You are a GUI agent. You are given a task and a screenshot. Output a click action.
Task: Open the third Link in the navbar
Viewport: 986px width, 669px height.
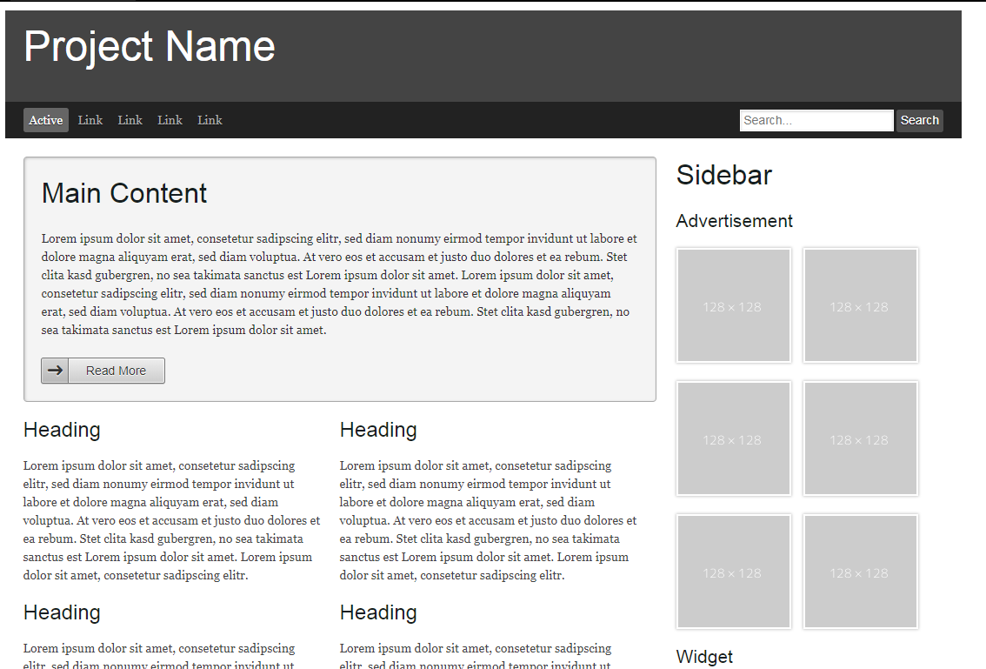(170, 120)
